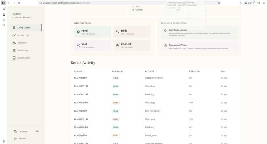Viewport: 267px width, 144px height.
Task: Open bookmarks star in browser sidebar
Action: point(4,25)
